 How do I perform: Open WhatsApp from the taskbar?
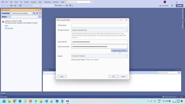tap(36, 101)
